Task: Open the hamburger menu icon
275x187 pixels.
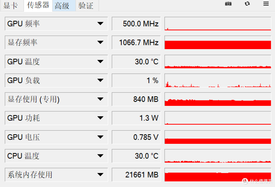Action: (266, 4)
